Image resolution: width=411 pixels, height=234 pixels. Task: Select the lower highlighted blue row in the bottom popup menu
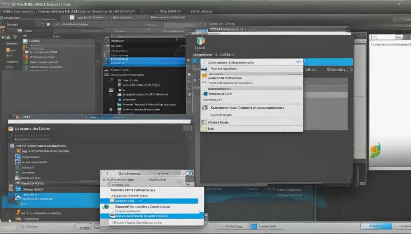pos(152,216)
